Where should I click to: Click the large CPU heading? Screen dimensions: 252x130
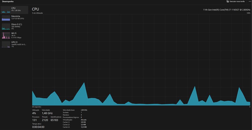tap(36, 9)
